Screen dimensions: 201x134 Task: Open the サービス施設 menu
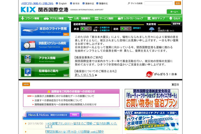click(x=104, y=18)
